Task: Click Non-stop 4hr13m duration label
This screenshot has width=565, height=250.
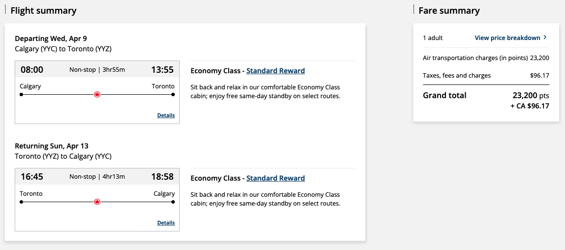Action: pyautogui.click(x=97, y=177)
